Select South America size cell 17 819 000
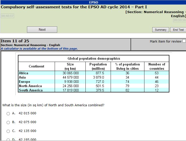 (x=71, y=90)
